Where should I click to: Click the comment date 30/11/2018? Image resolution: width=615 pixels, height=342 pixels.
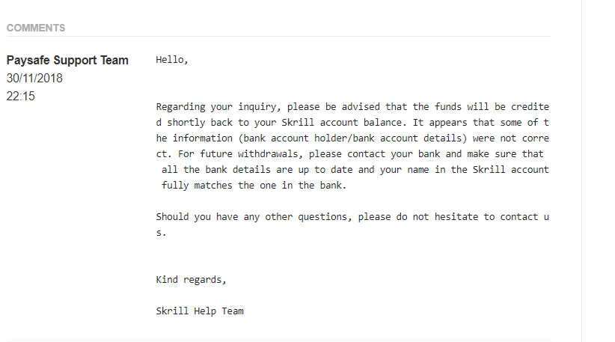tap(34, 78)
